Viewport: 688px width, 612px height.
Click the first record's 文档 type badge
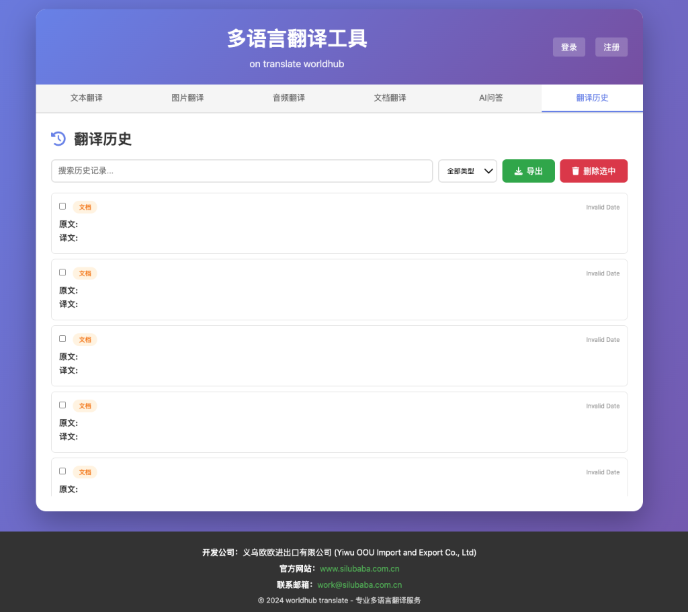click(85, 207)
